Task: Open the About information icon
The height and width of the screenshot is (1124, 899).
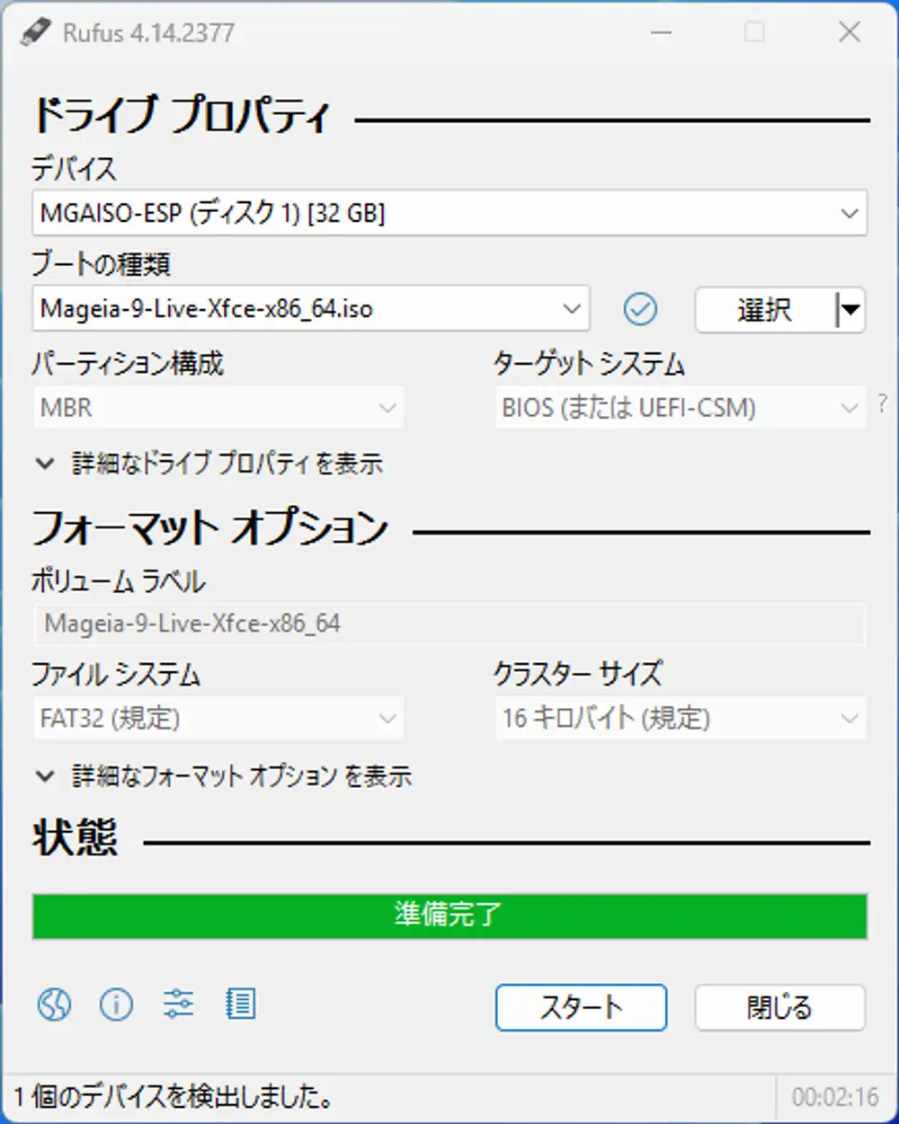Action: click(116, 1004)
